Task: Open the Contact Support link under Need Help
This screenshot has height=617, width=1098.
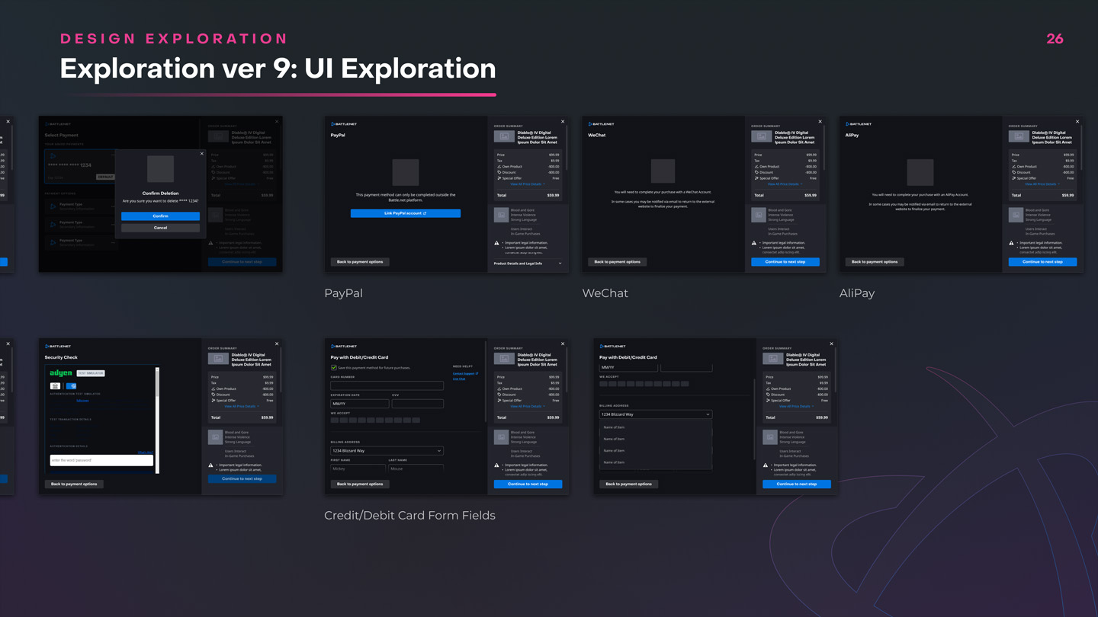Action: click(x=465, y=373)
